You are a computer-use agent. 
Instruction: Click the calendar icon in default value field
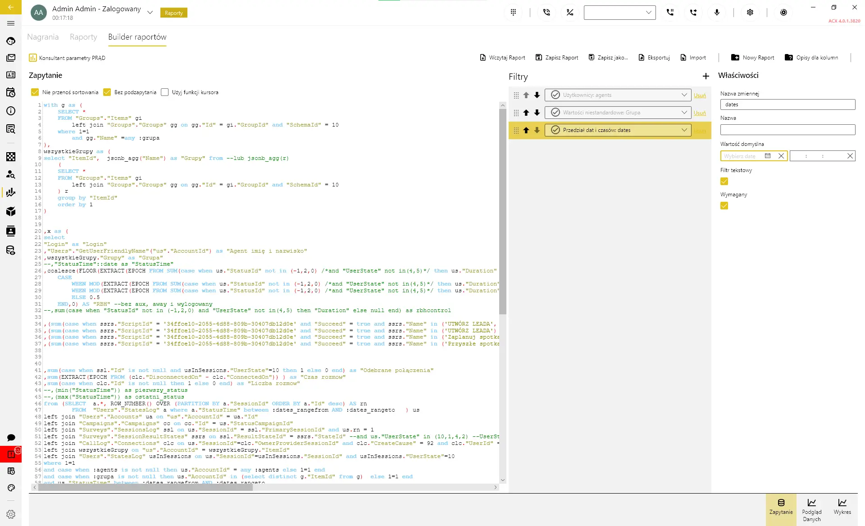pyautogui.click(x=768, y=156)
